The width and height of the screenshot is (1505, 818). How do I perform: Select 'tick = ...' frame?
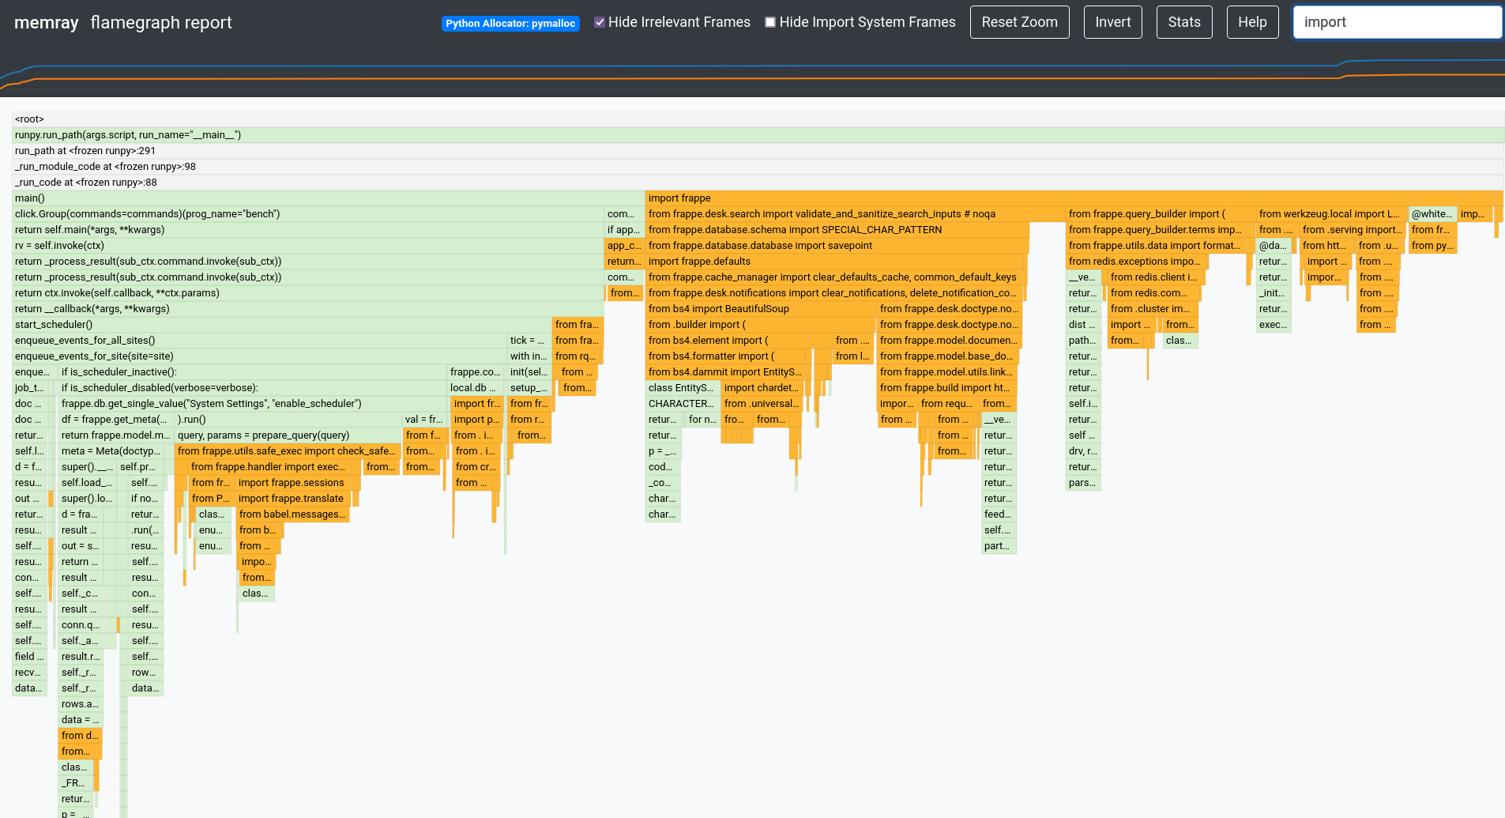tap(529, 341)
